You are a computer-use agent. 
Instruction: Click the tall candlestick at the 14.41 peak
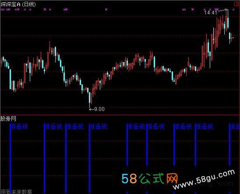(228, 19)
